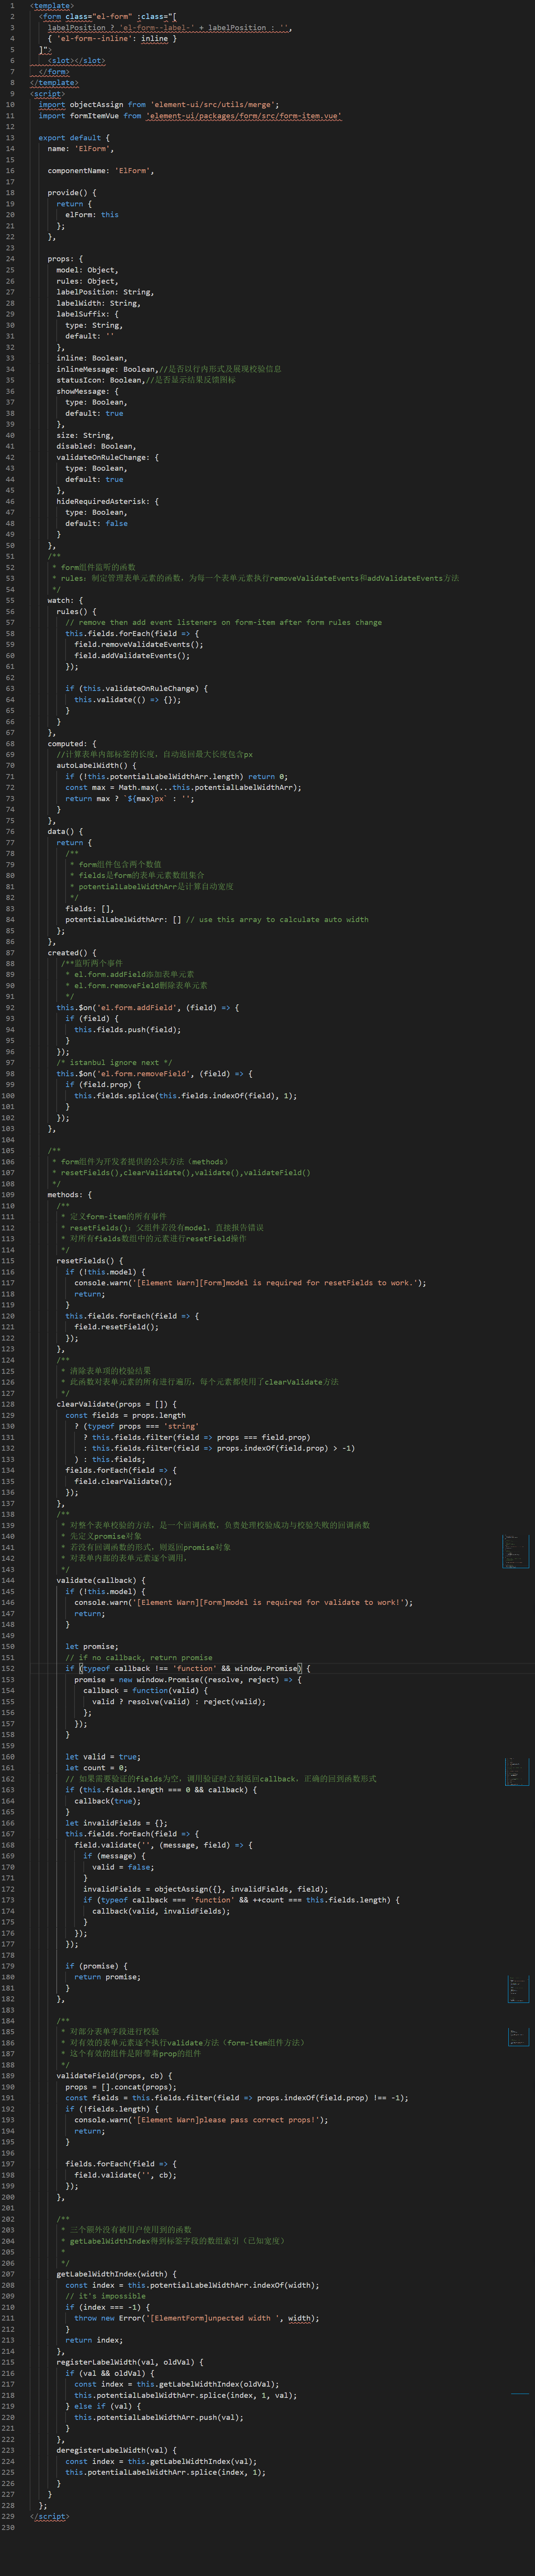Click the '/* istanbul ignore next */' comment
This screenshot has height=2576, width=535.
tap(115, 1063)
